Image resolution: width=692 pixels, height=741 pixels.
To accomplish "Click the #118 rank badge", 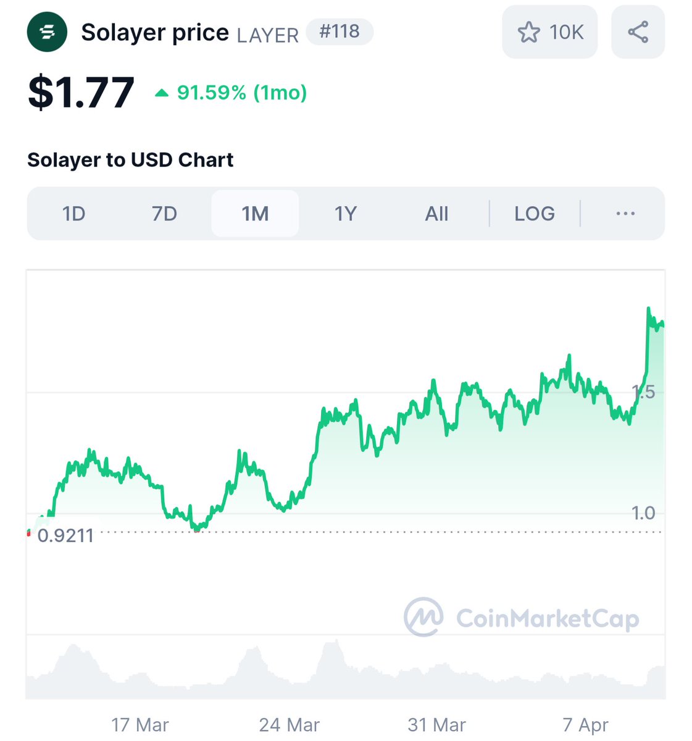I will pos(340,31).
